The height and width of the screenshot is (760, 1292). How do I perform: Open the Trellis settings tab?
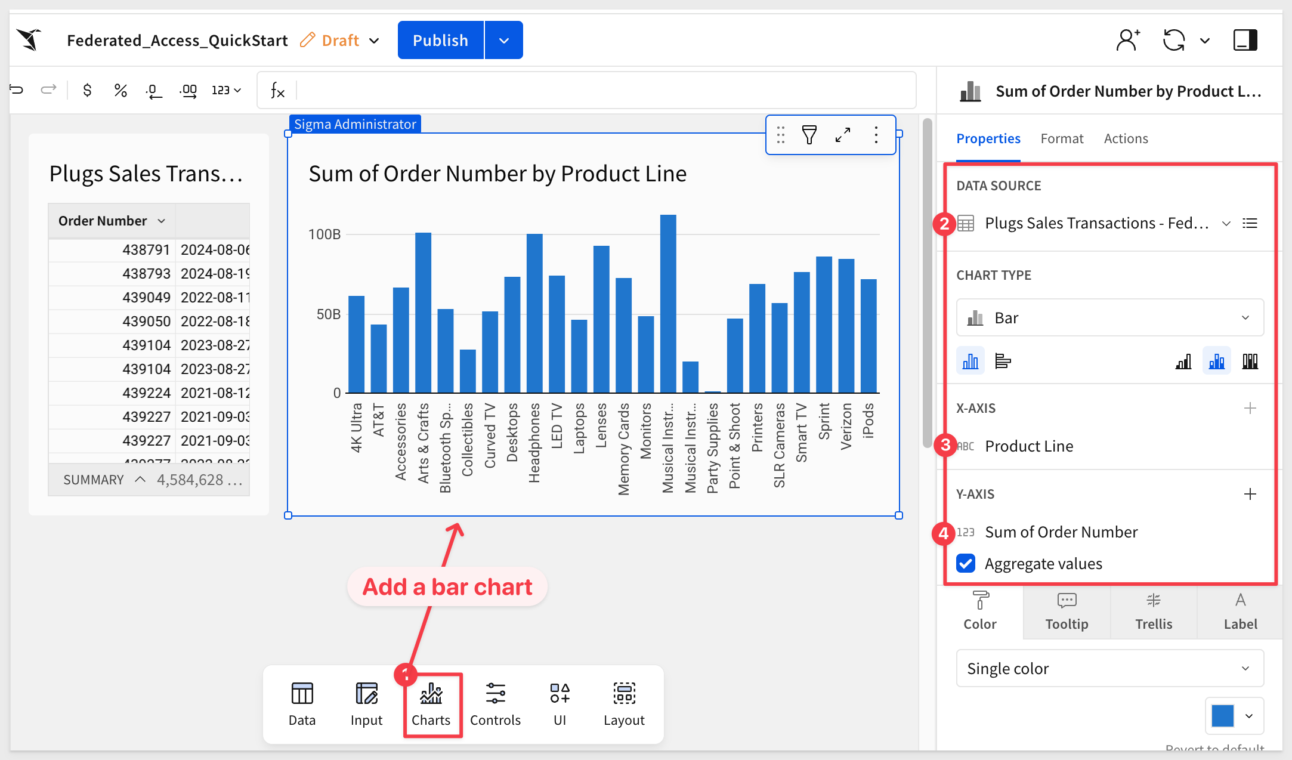click(x=1154, y=611)
